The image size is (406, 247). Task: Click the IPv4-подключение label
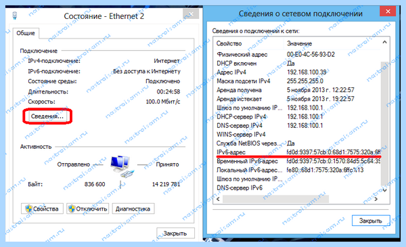click(54, 61)
